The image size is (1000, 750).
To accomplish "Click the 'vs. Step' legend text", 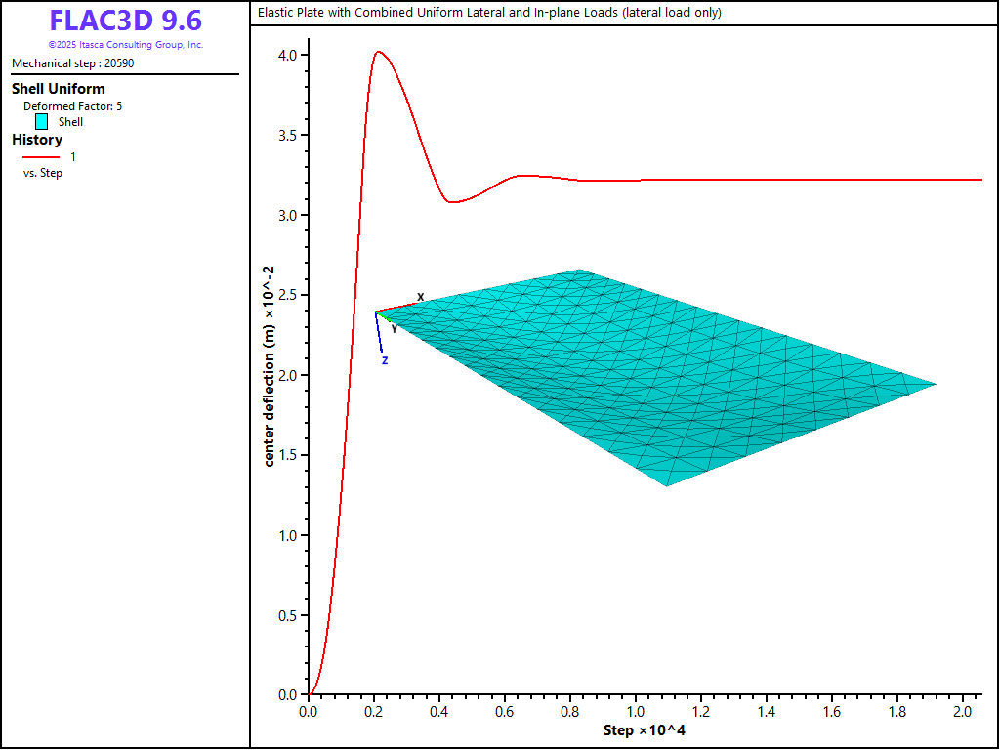I will click(x=43, y=173).
